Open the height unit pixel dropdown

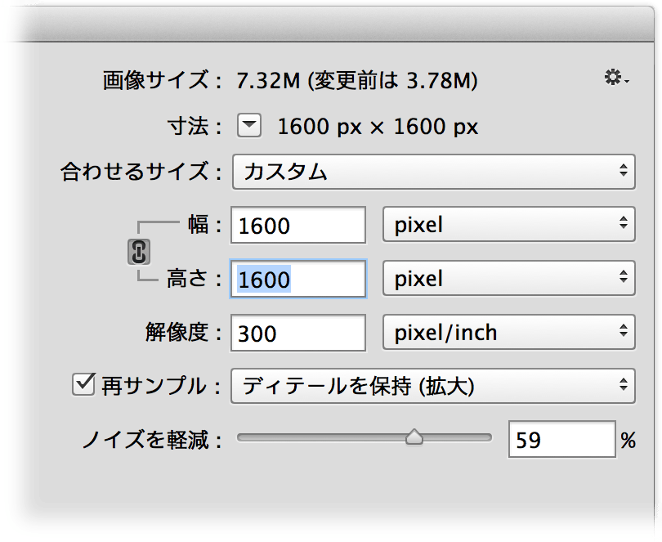[508, 279]
